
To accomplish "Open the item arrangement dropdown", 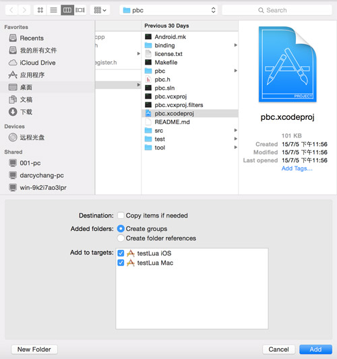I will (100, 10).
